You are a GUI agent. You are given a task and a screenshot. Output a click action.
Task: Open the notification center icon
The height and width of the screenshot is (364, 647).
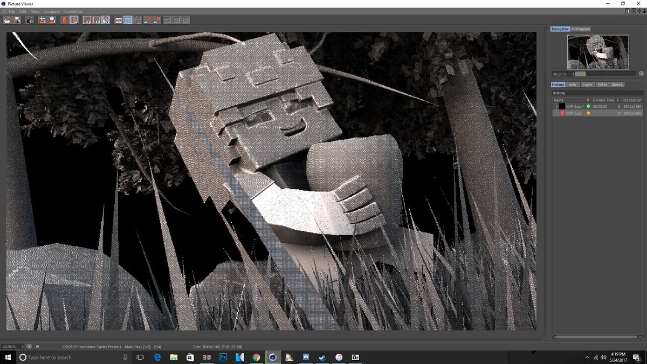pos(637,357)
